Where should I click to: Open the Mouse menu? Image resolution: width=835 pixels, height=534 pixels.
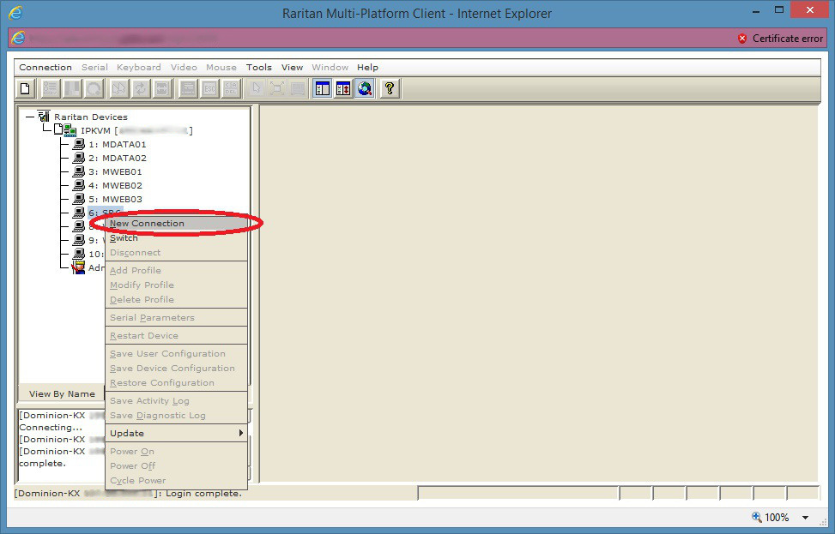pos(221,67)
